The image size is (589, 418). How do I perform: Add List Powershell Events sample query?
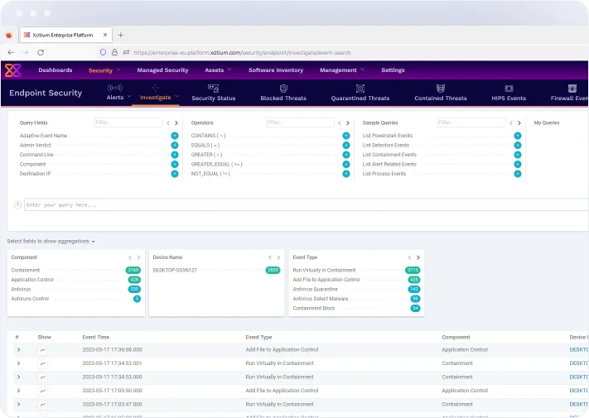[518, 136]
